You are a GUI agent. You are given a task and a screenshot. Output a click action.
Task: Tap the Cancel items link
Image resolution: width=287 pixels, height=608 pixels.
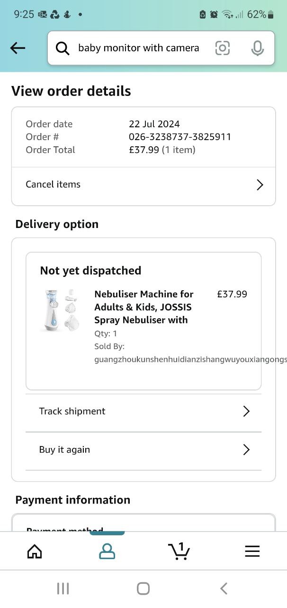tap(53, 184)
